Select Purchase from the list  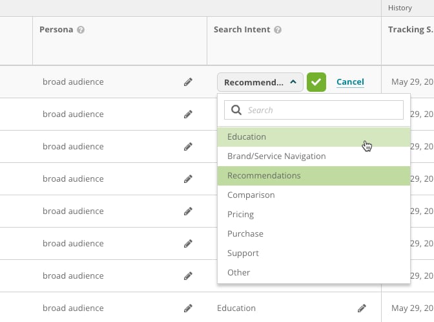click(314, 234)
